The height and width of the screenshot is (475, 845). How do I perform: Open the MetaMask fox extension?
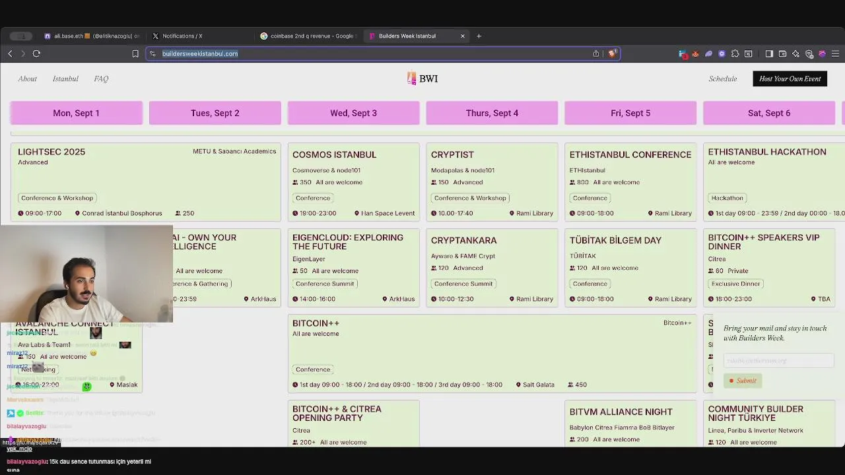point(695,53)
